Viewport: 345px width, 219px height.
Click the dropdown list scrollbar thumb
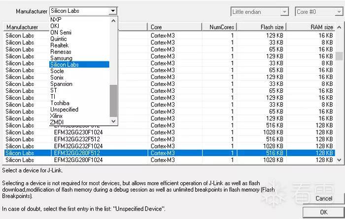[113, 101]
